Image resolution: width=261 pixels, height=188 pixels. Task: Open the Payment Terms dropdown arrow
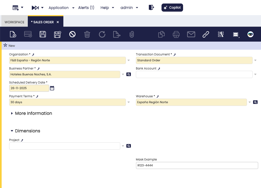(x=129, y=102)
